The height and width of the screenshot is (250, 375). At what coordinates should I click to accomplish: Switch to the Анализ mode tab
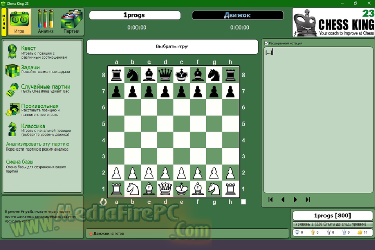[x=45, y=22]
